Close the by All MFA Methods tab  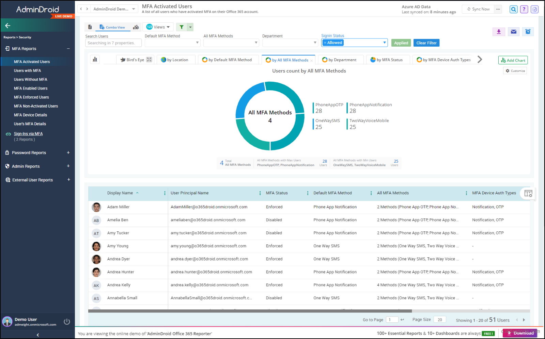(x=311, y=61)
